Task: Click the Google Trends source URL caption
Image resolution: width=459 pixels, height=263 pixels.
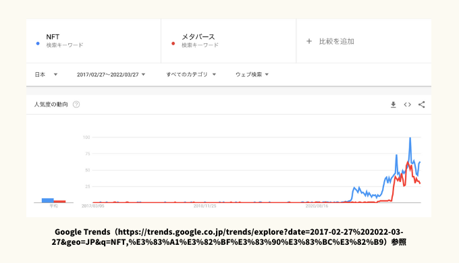Action: pos(229,237)
